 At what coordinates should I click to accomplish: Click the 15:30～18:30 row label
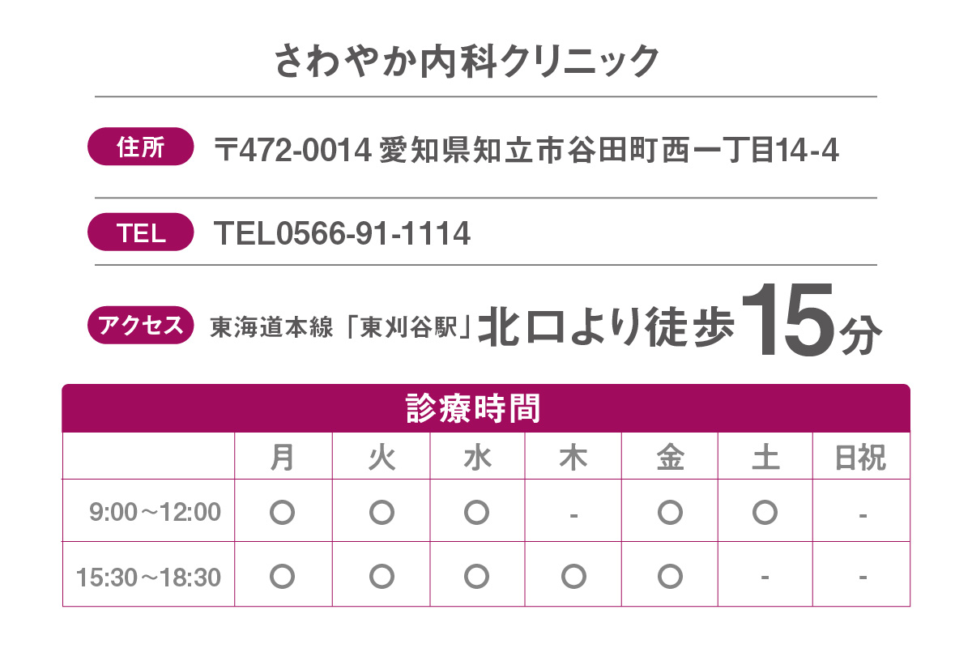click(x=148, y=578)
